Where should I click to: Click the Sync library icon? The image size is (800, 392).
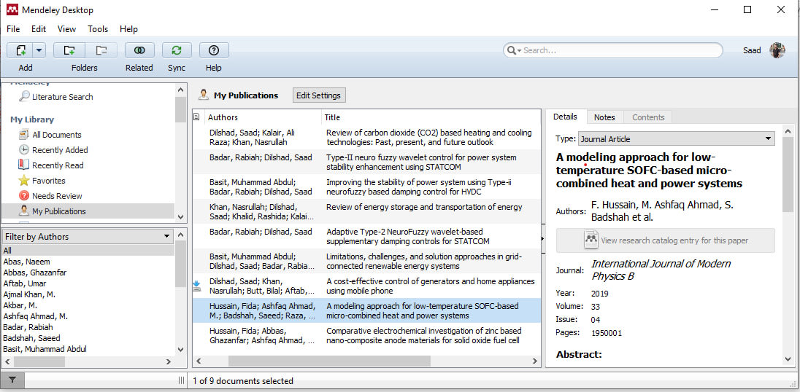177,50
